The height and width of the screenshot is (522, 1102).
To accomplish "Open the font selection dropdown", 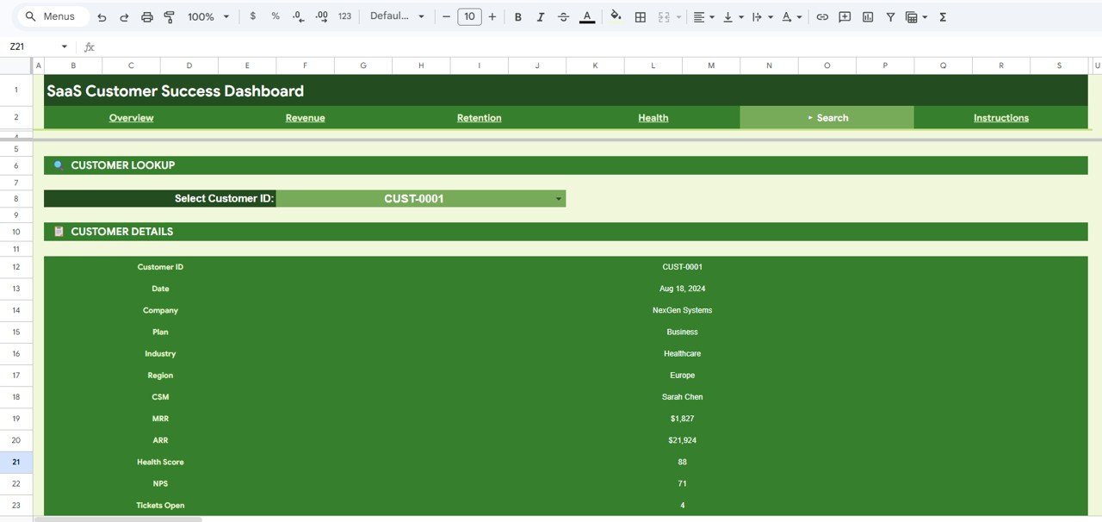I will pos(397,16).
